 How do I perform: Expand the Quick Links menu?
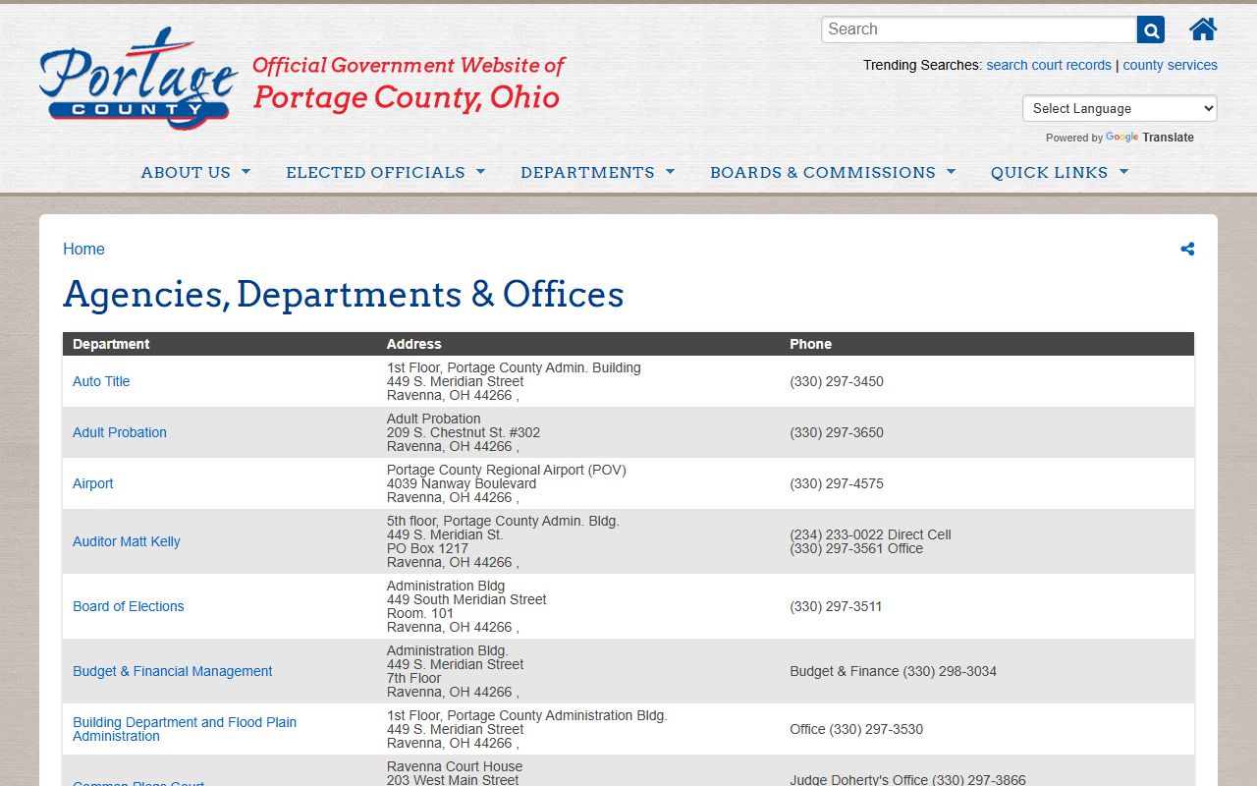1059,172
